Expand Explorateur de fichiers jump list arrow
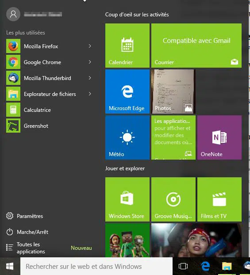Image resolution: width=250 pixels, height=275 pixels. pos(90,94)
